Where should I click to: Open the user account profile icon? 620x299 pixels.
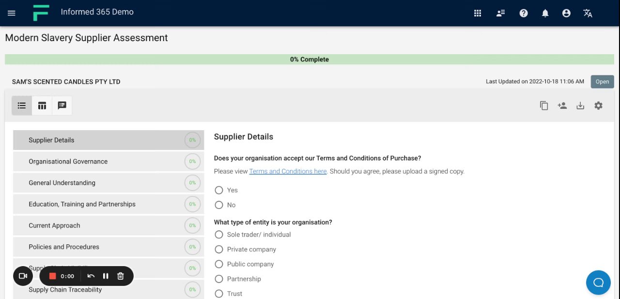[x=566, y=13]
